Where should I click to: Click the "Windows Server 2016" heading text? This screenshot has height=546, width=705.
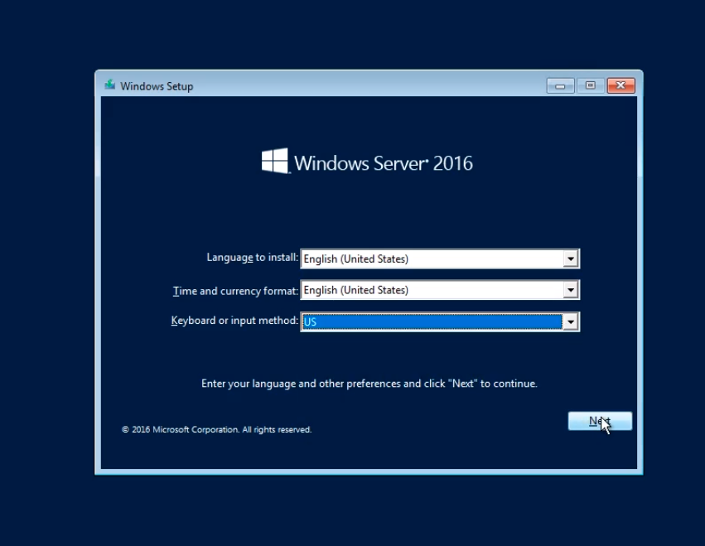click(x=383, y=163)
